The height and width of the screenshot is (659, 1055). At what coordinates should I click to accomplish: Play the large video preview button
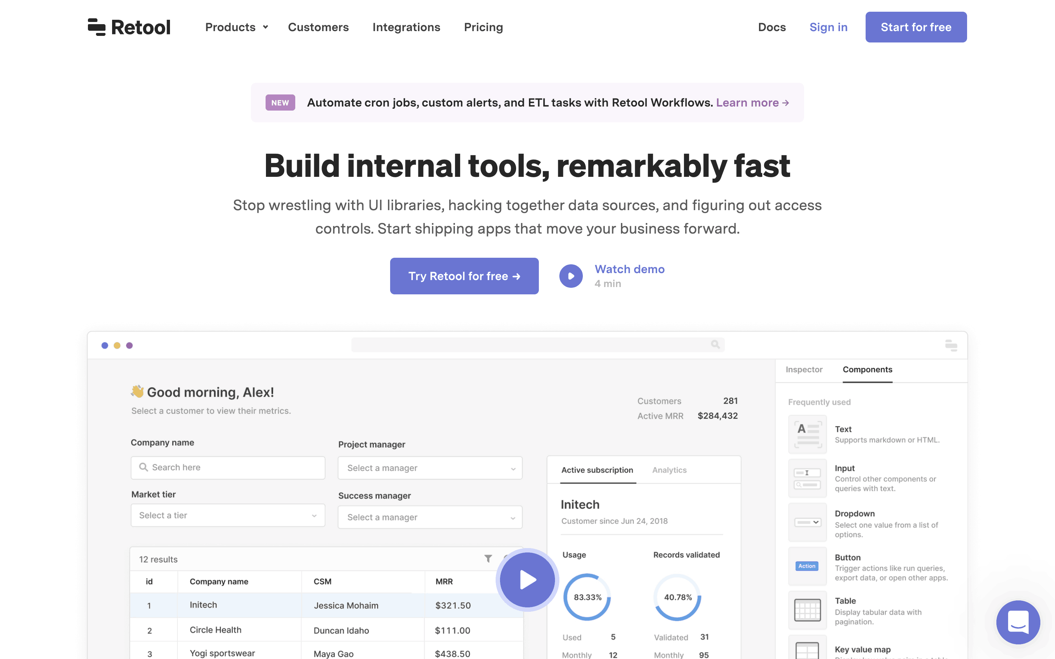tap(527, 580)
